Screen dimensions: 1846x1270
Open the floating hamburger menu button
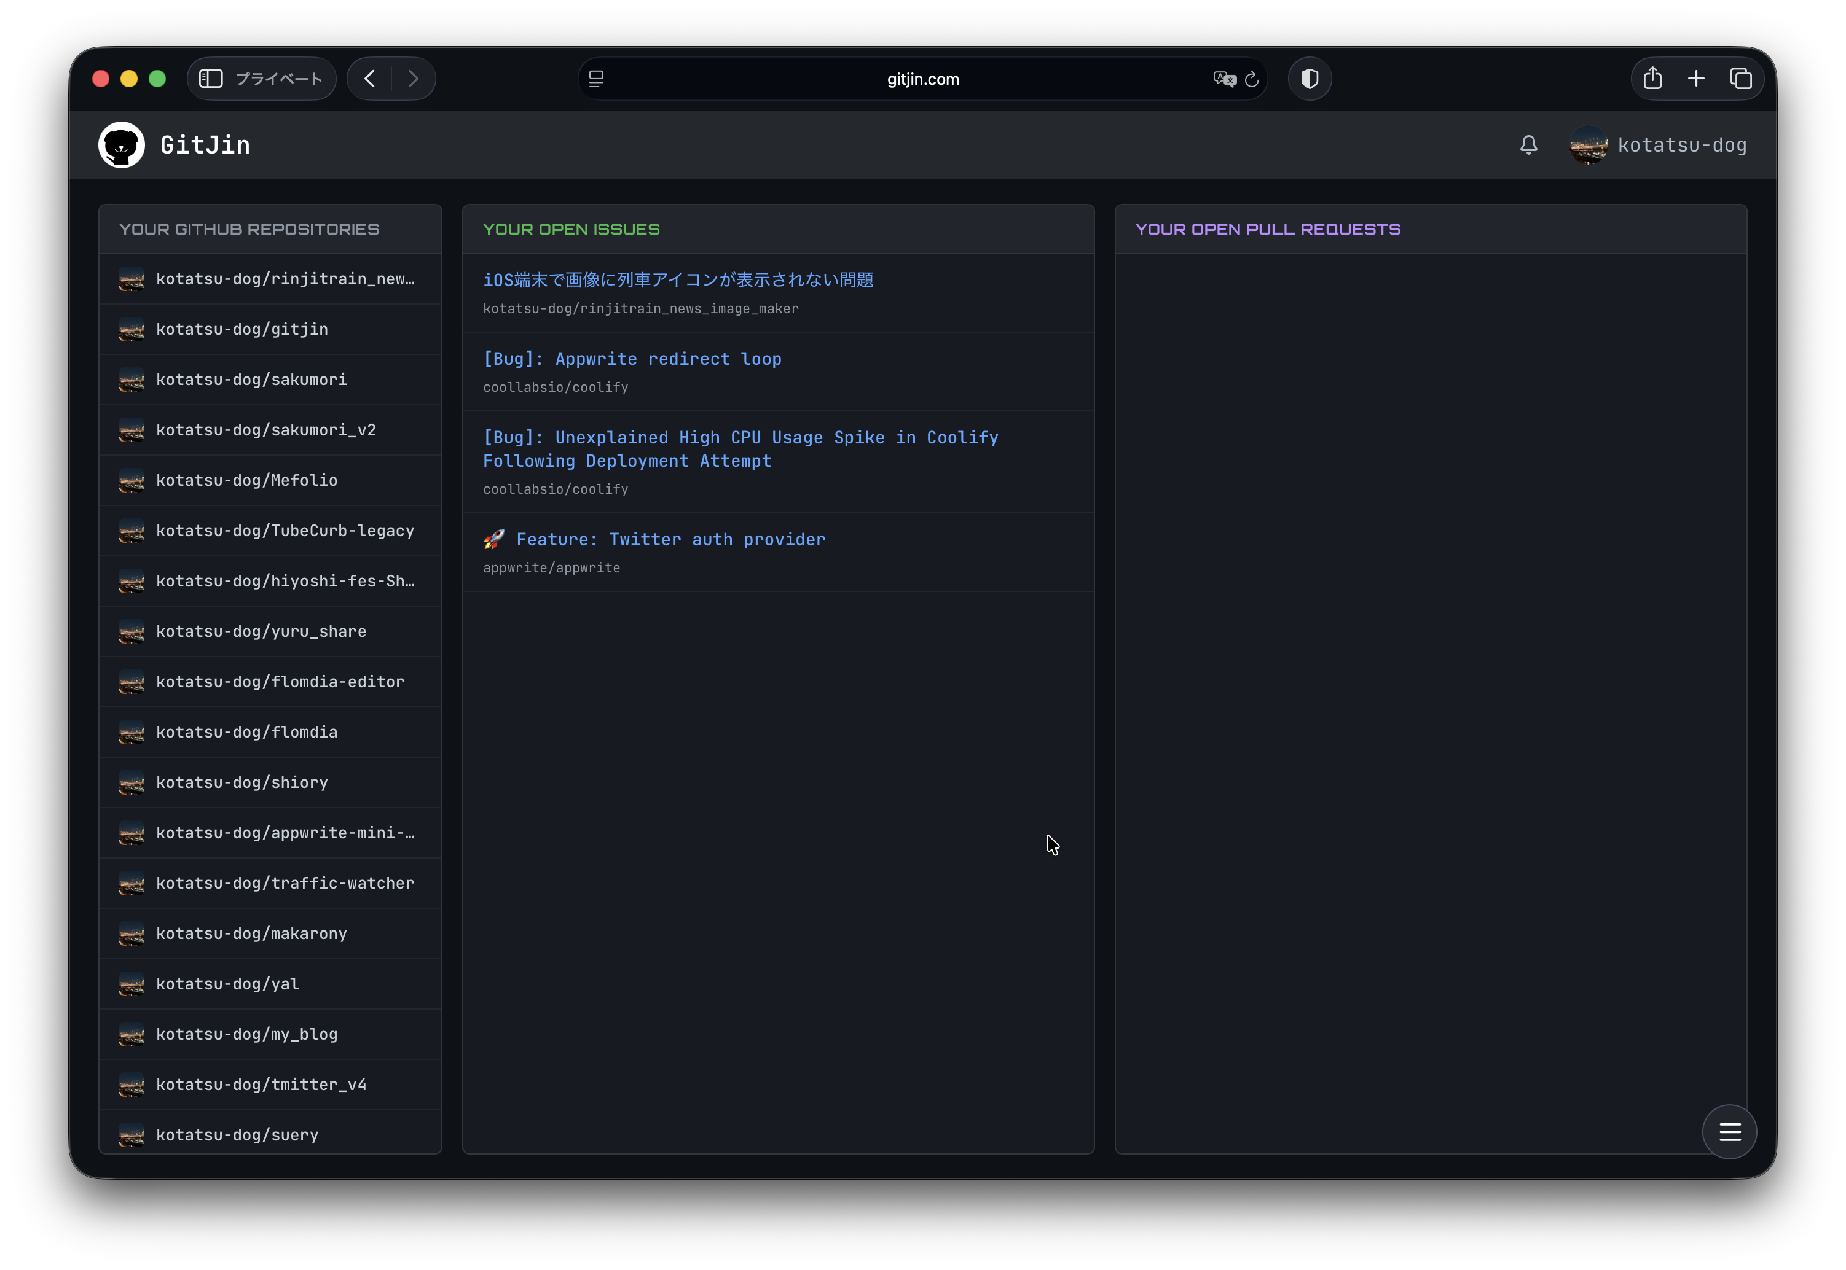(x=1729, y=1132)
